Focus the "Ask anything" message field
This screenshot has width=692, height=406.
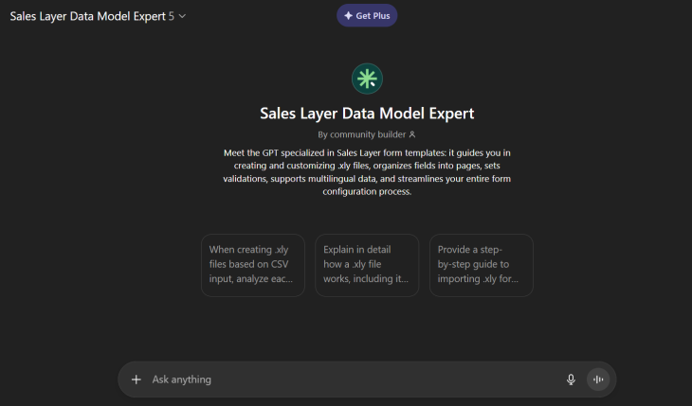(x=351, y=380)
